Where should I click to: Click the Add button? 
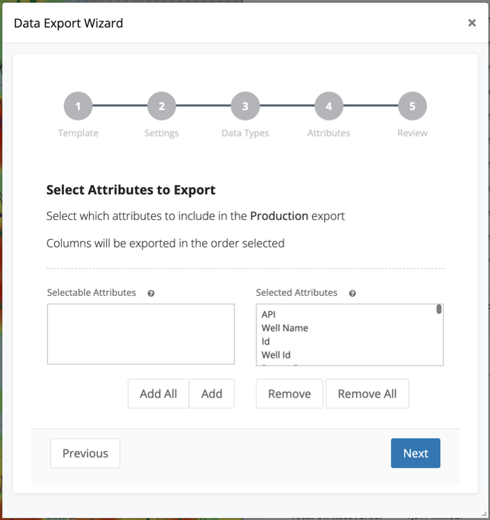212,393
